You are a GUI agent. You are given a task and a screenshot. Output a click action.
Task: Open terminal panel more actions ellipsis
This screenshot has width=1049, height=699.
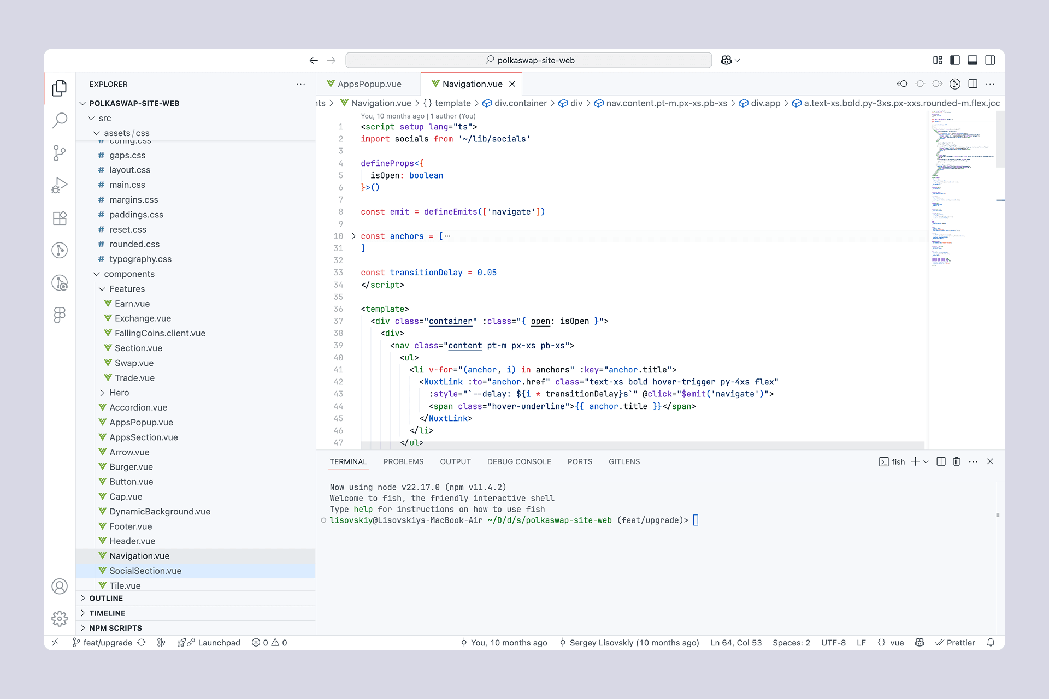pos(973,461)
